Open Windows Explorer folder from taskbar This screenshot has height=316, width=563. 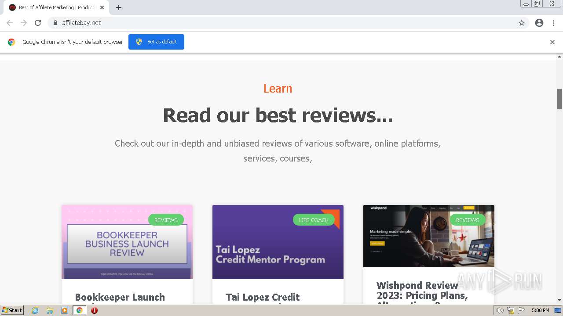50,310
